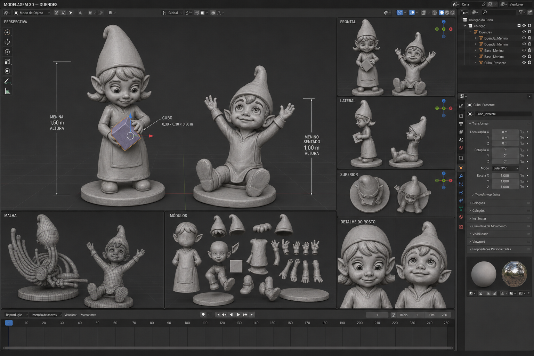Open the Object Constraints tab
The image size is (534, 356).
461,201
